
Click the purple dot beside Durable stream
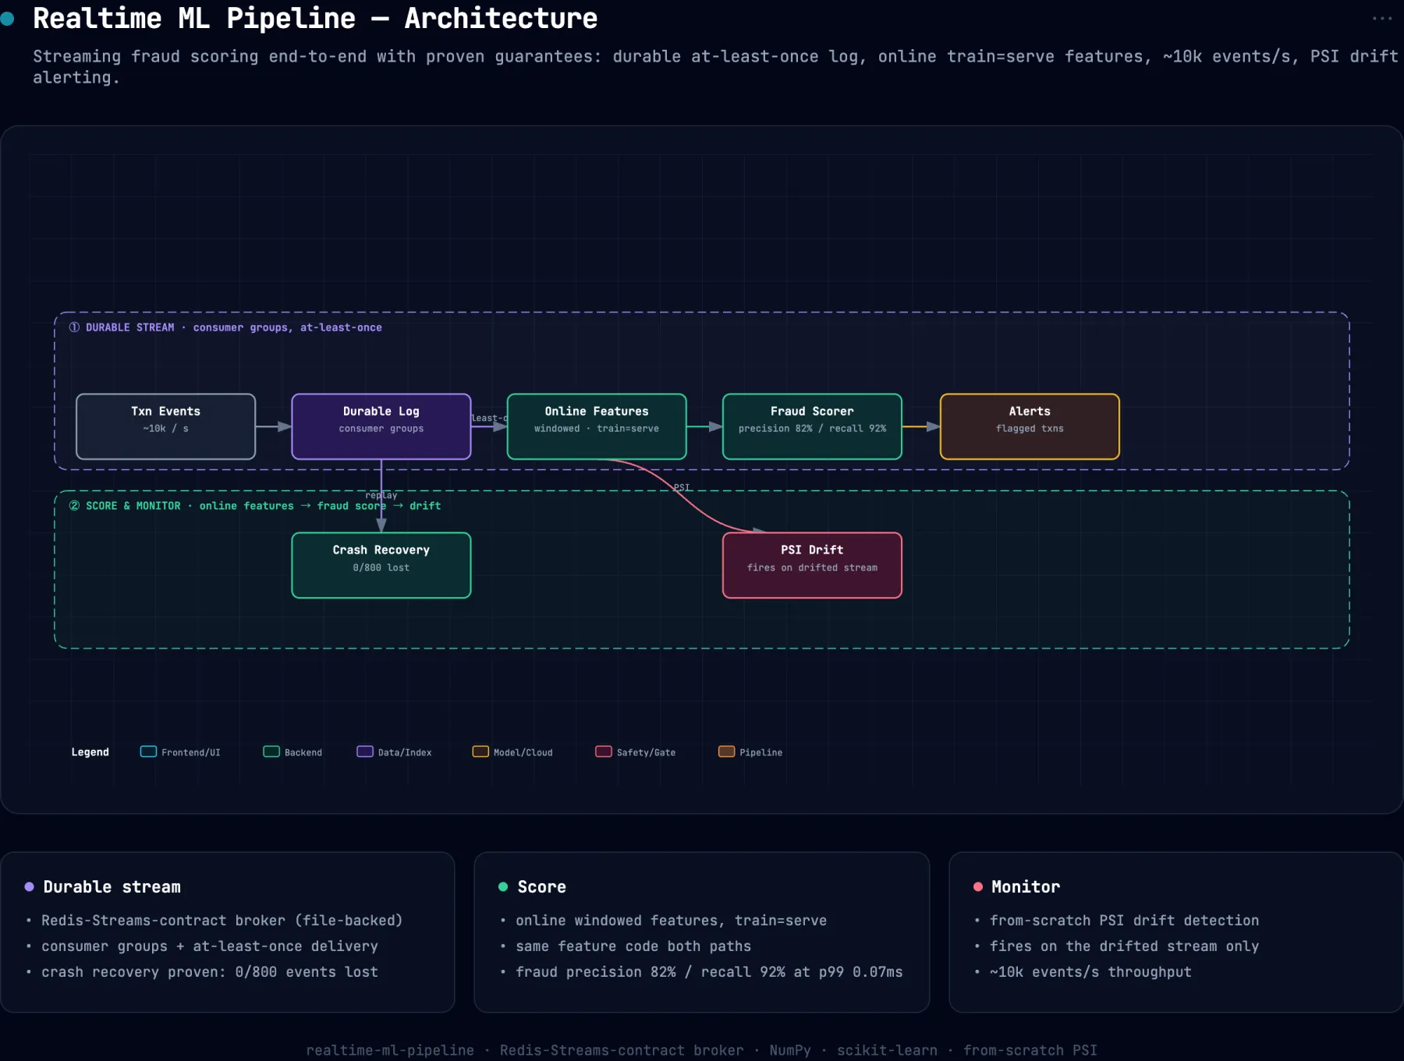pos(30,886)
